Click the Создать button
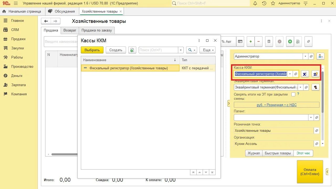 [116, 50]
